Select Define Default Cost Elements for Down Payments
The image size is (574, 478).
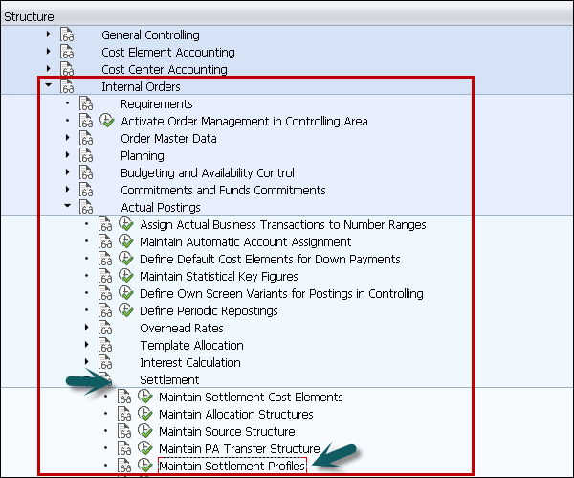[x=270, y=260]
